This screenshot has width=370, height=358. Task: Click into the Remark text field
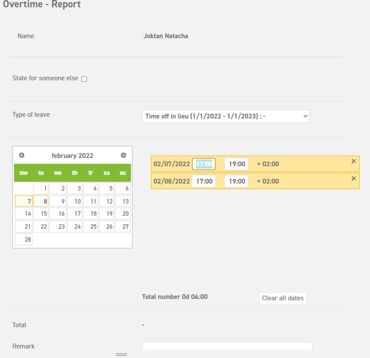[227, 346]
